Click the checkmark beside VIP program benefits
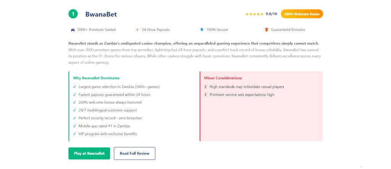 [x=74, y=134]
